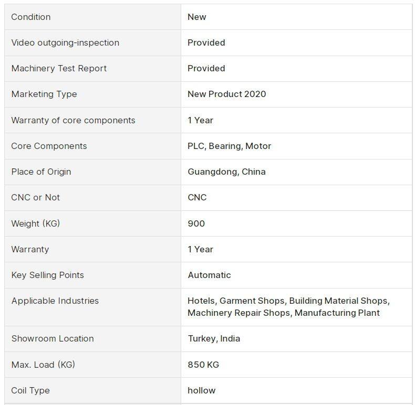Click the Showroom Location label
The width and height of the screenshot is (415, 405).
click(x=53, y=338)
